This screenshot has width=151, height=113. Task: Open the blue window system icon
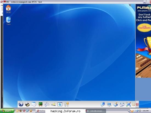pyautogui.click(x=60, y=104)
